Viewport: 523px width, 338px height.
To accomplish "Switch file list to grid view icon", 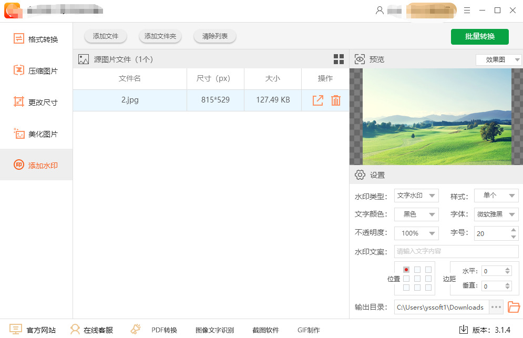I will [x=339, y=59].
